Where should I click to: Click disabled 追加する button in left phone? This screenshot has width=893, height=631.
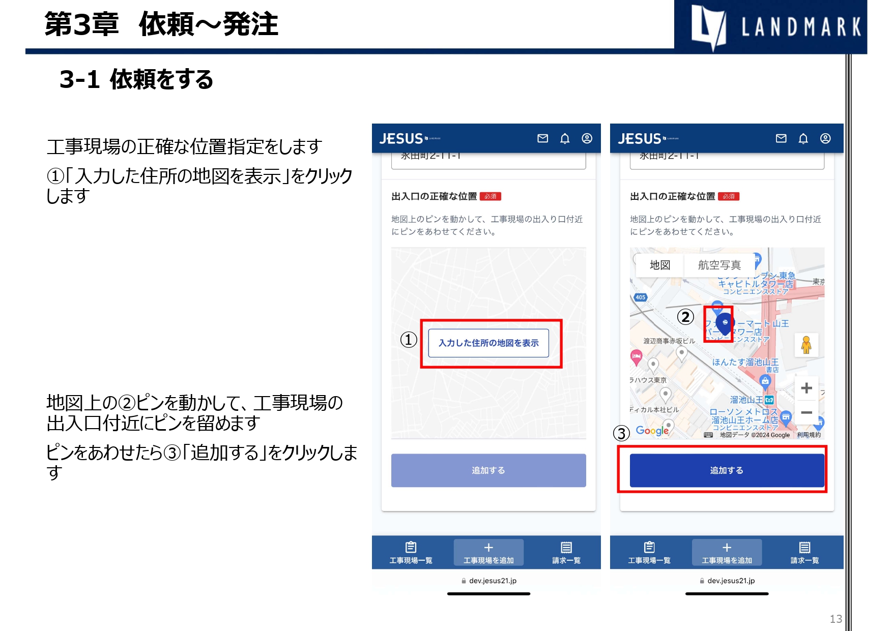tap(488, 470)
